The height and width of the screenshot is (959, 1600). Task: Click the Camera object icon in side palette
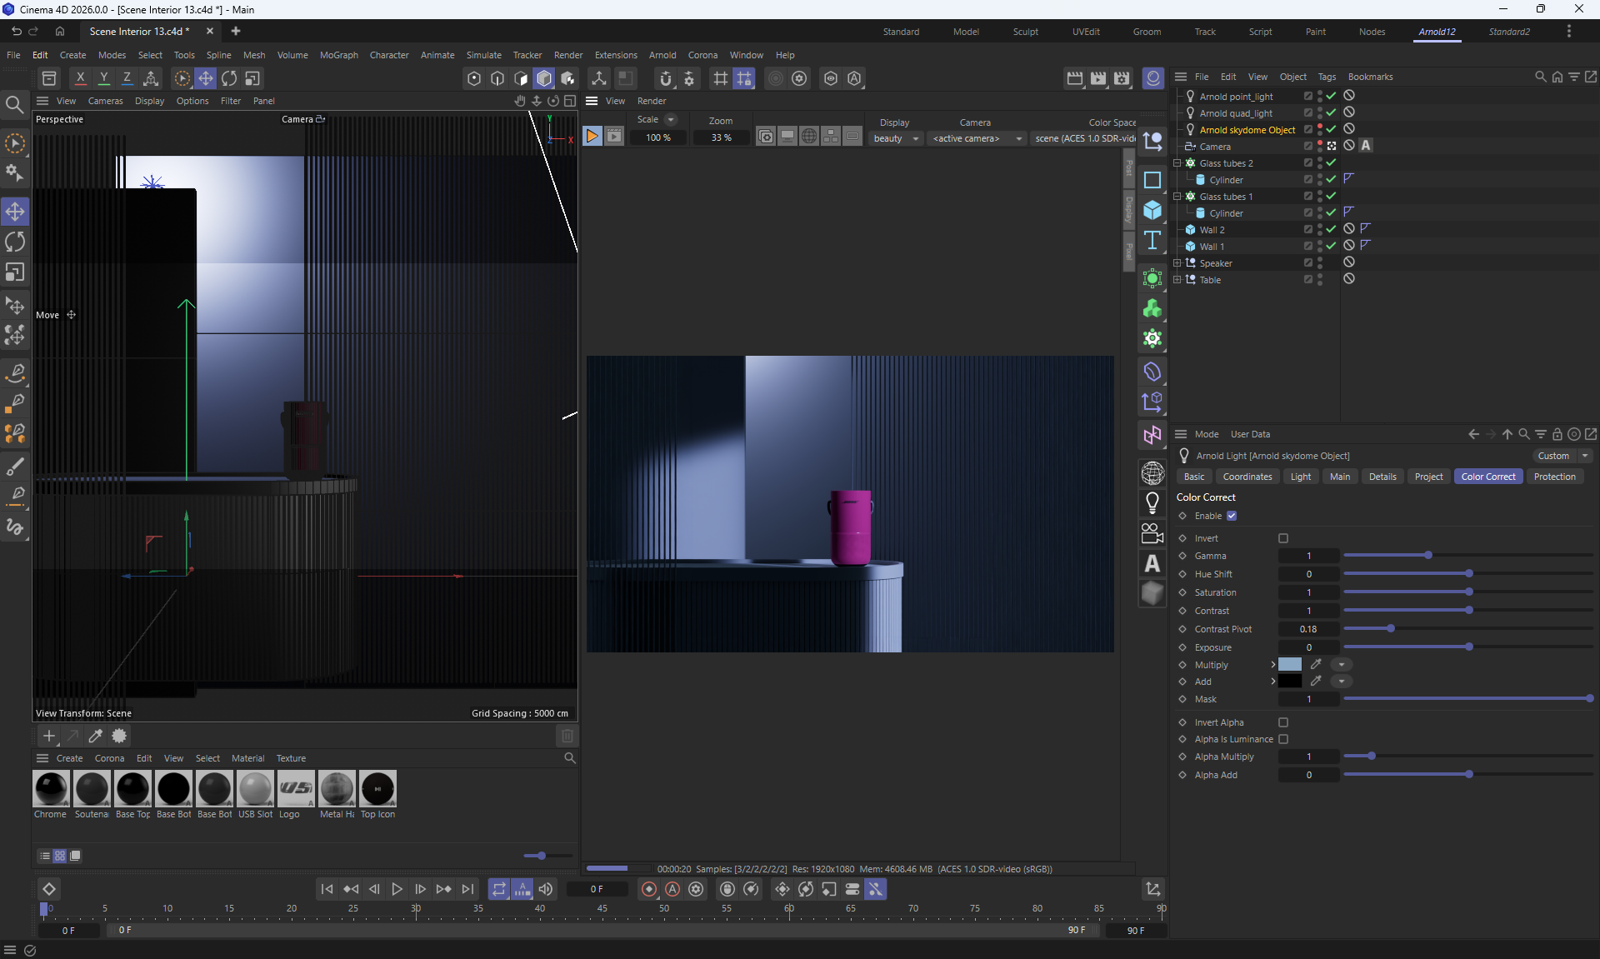tap(1152, 533)
